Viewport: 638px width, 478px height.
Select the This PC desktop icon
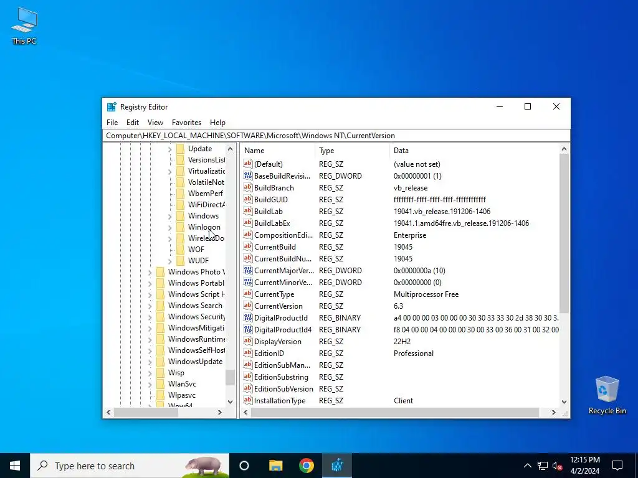click(24, 26)
